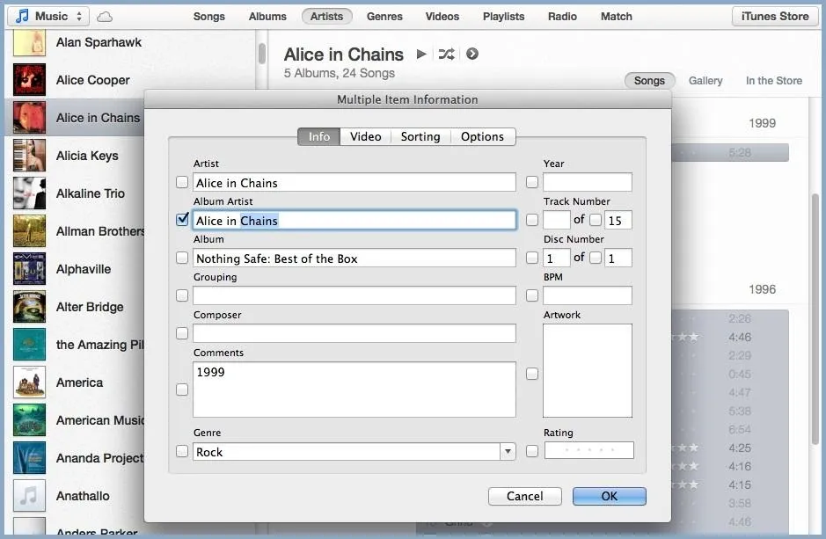Screen dimensions: 826x539
Task: Click the iCloud icon in the toolbar
Action: coord(105,17)
